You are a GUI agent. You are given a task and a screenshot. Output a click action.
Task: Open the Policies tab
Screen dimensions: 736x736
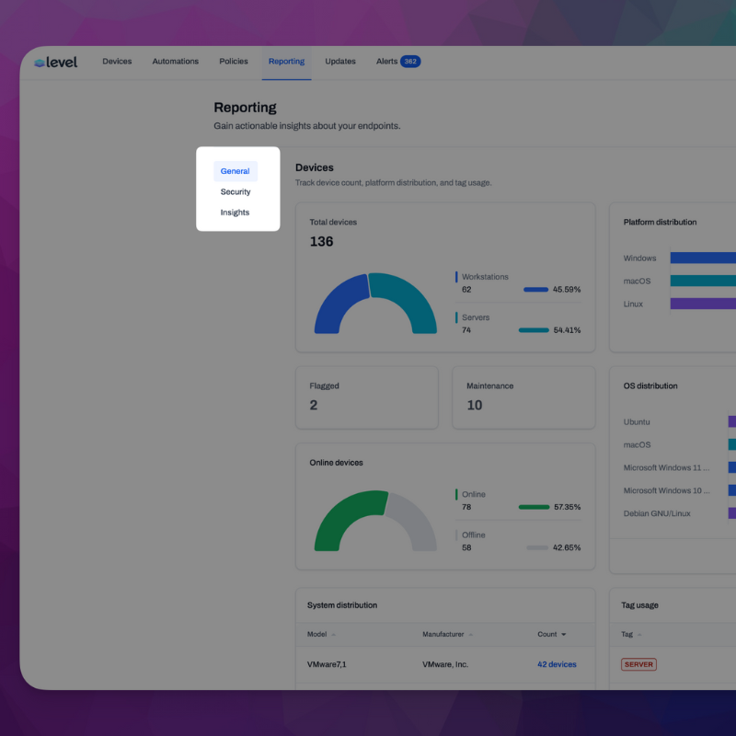pos(234,62)
